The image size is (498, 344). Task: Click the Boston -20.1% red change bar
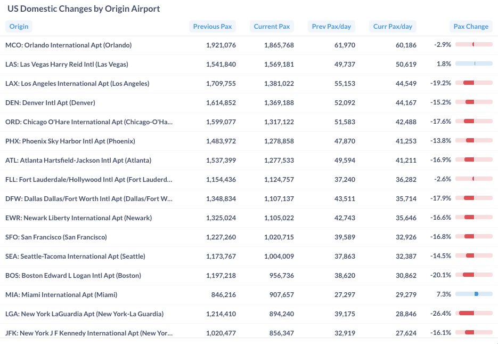click(468, 275)
